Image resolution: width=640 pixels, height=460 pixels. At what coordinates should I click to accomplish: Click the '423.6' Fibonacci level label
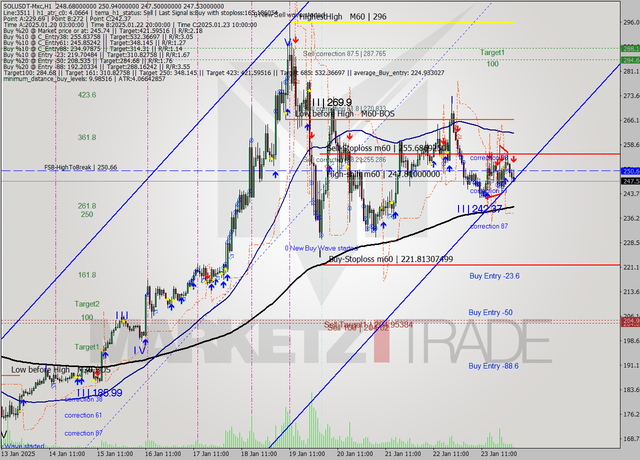pyautogui.click(x=87, y=94)
